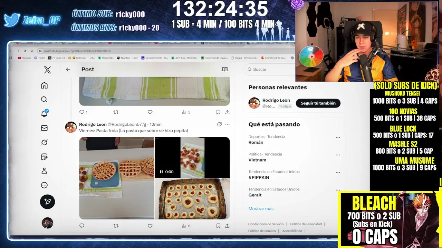Open the large pasta frola tarts photo
Viewport: 442px width, 248px height.
tap(117, 178)
